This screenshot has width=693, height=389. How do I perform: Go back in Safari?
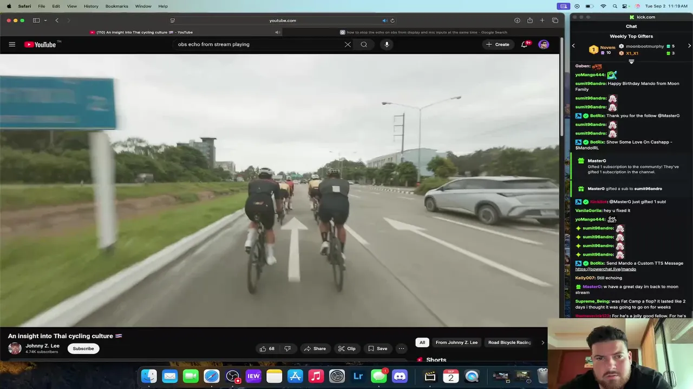point(57,21)
